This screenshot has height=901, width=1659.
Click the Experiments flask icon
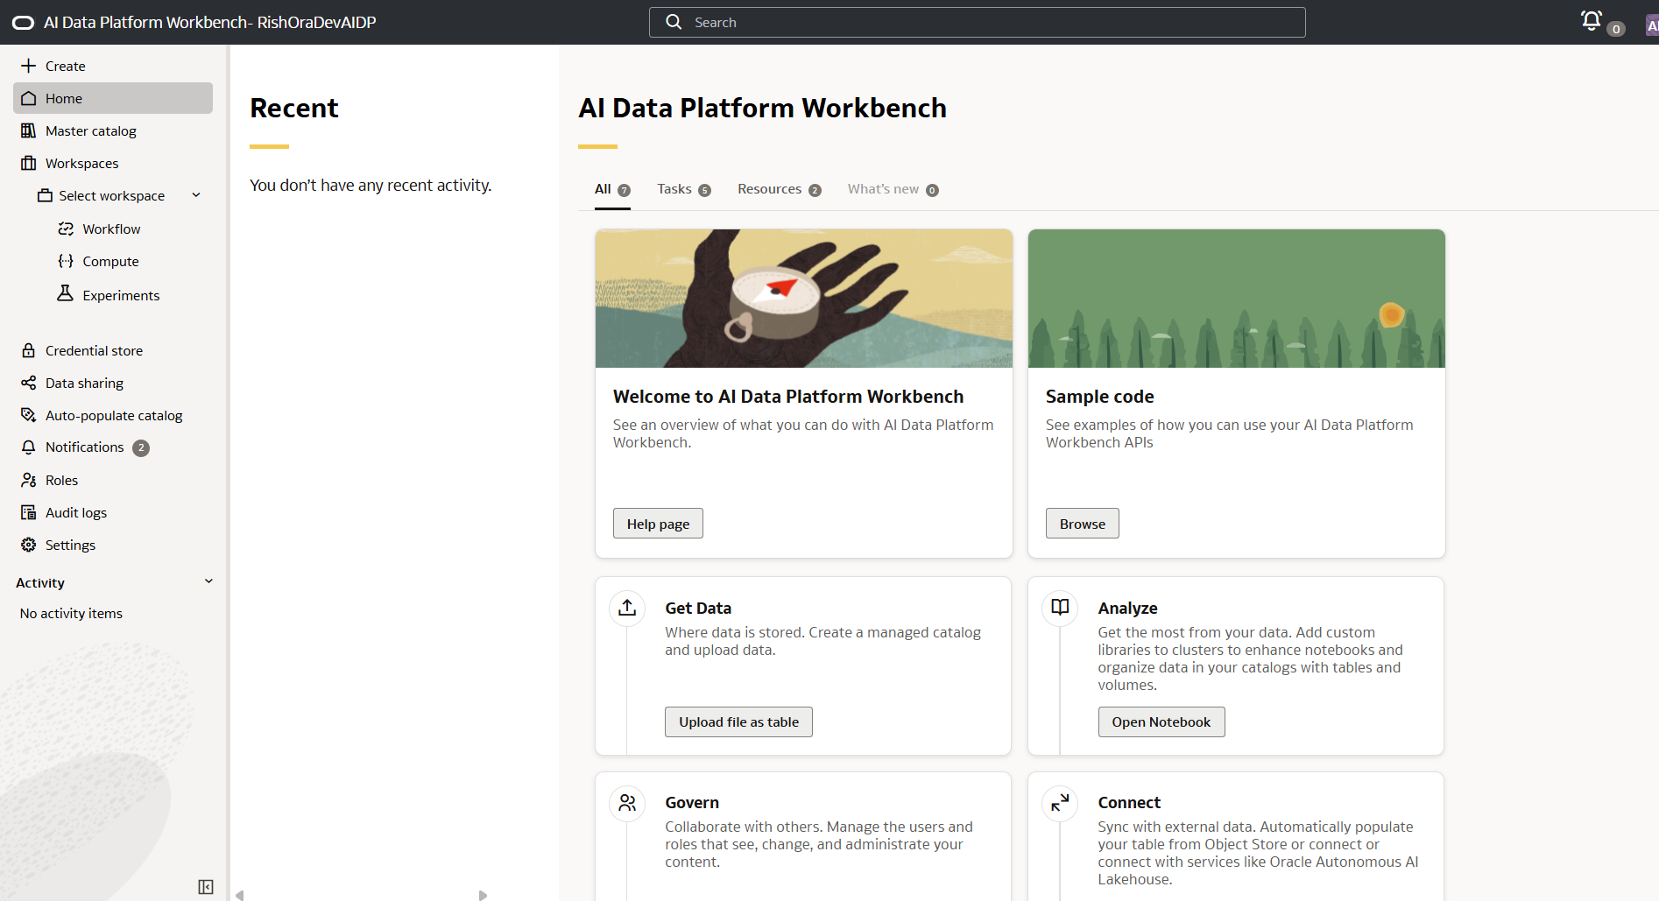pyautogui.click(x=66, y=293)
